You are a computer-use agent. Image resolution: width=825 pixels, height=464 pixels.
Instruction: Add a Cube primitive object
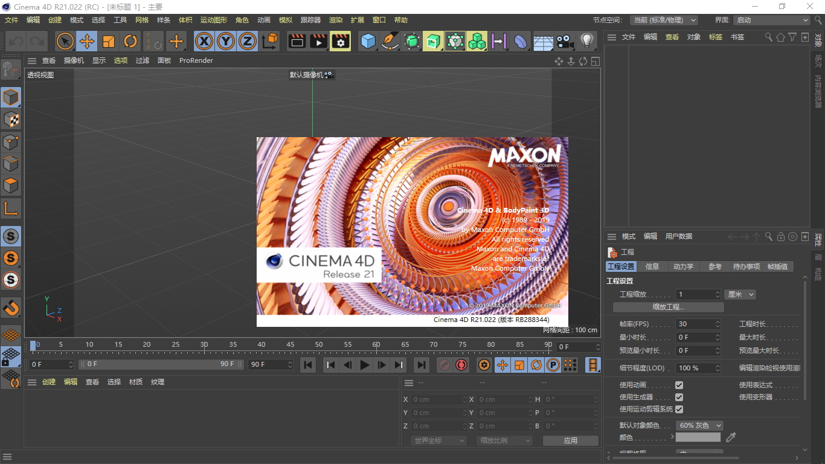368,41
